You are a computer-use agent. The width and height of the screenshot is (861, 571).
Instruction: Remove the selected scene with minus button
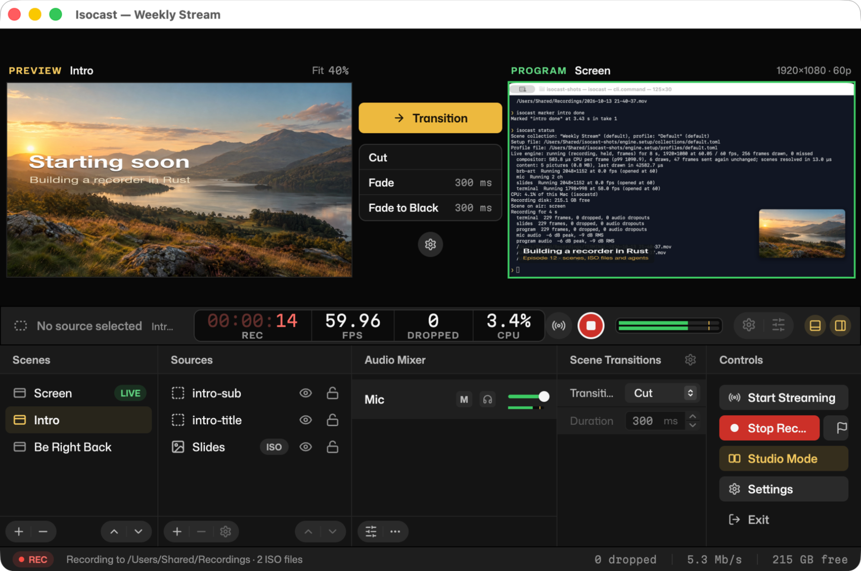point(43,532)
